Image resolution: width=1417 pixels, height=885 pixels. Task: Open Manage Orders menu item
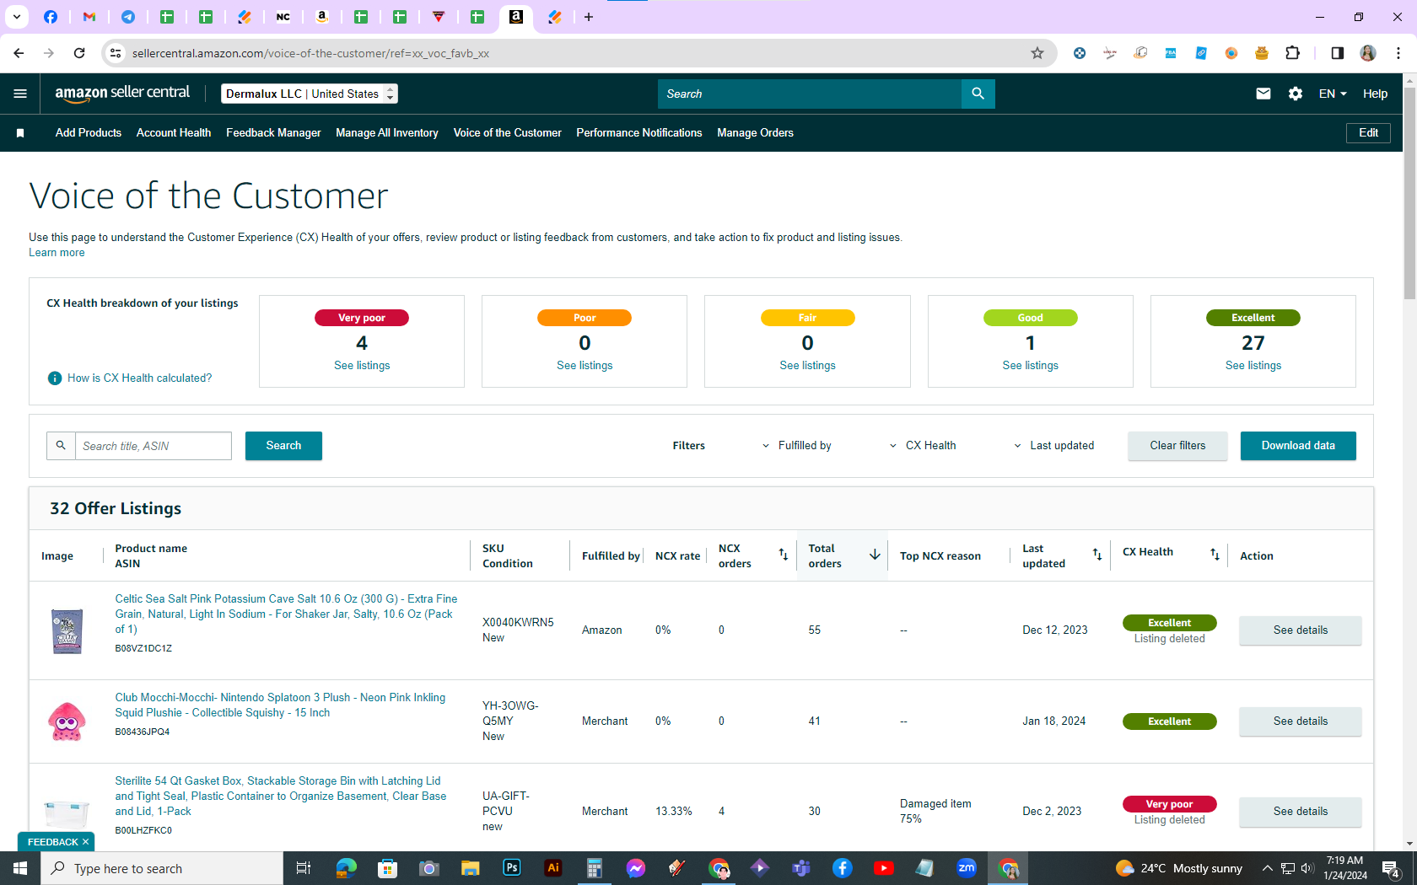(x=755, y=133)
